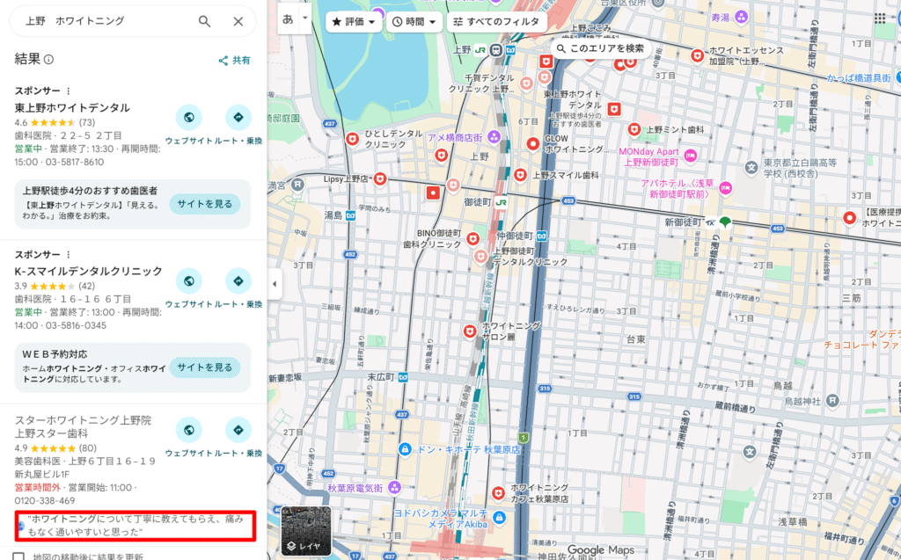This screenshot has width=901, height=560.
Task: Clear the search with the X icon
Action: coord(238,21)
